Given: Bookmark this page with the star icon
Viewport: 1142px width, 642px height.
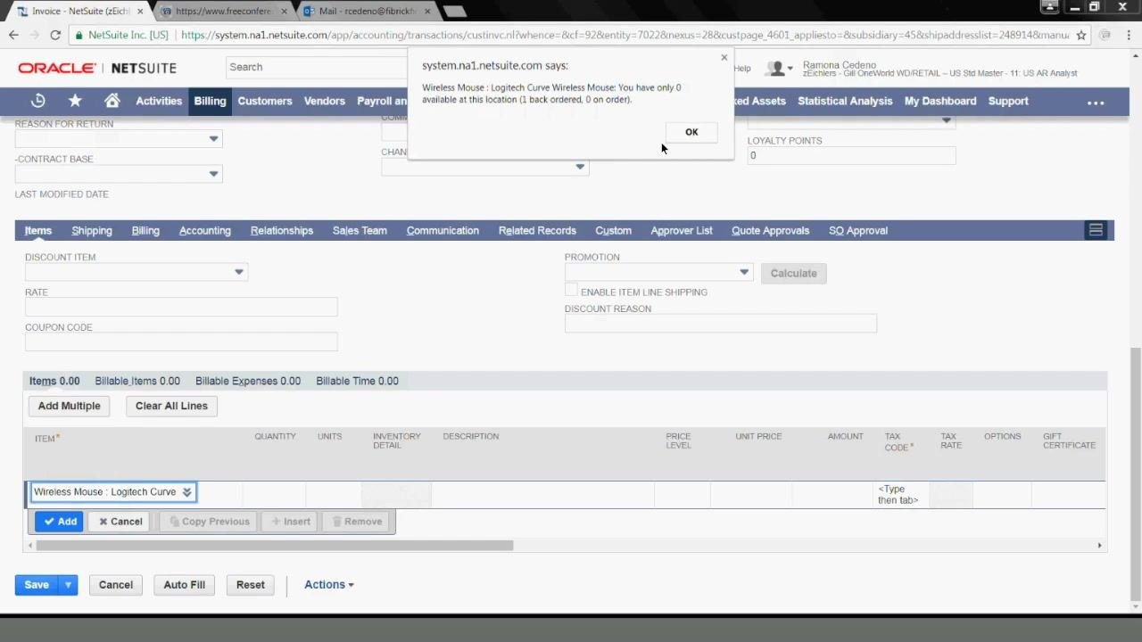Looking at the screenshot, I should [x=1081, y=35].
